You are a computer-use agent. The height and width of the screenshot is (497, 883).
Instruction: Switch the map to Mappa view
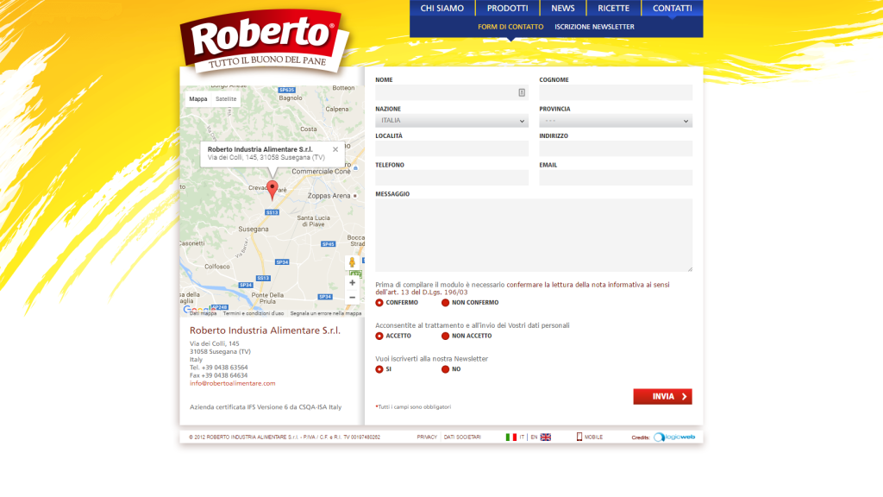pos(197,98)
